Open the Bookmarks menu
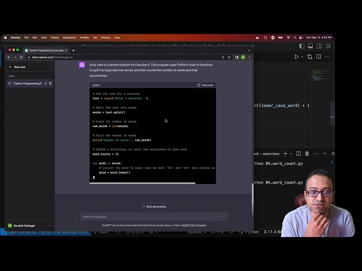 (x=70, y=38)
